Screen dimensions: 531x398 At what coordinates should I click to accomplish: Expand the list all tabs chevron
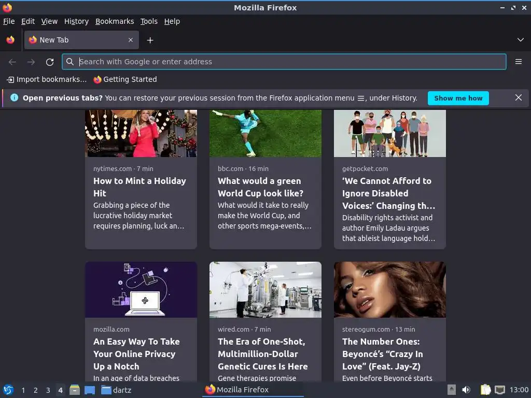[521, 40]
